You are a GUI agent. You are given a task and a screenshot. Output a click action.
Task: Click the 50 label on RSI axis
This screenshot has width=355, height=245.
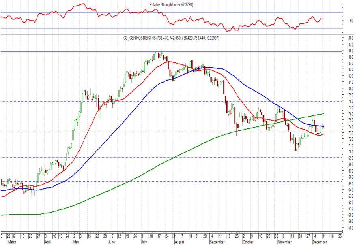tap(351, 21)
